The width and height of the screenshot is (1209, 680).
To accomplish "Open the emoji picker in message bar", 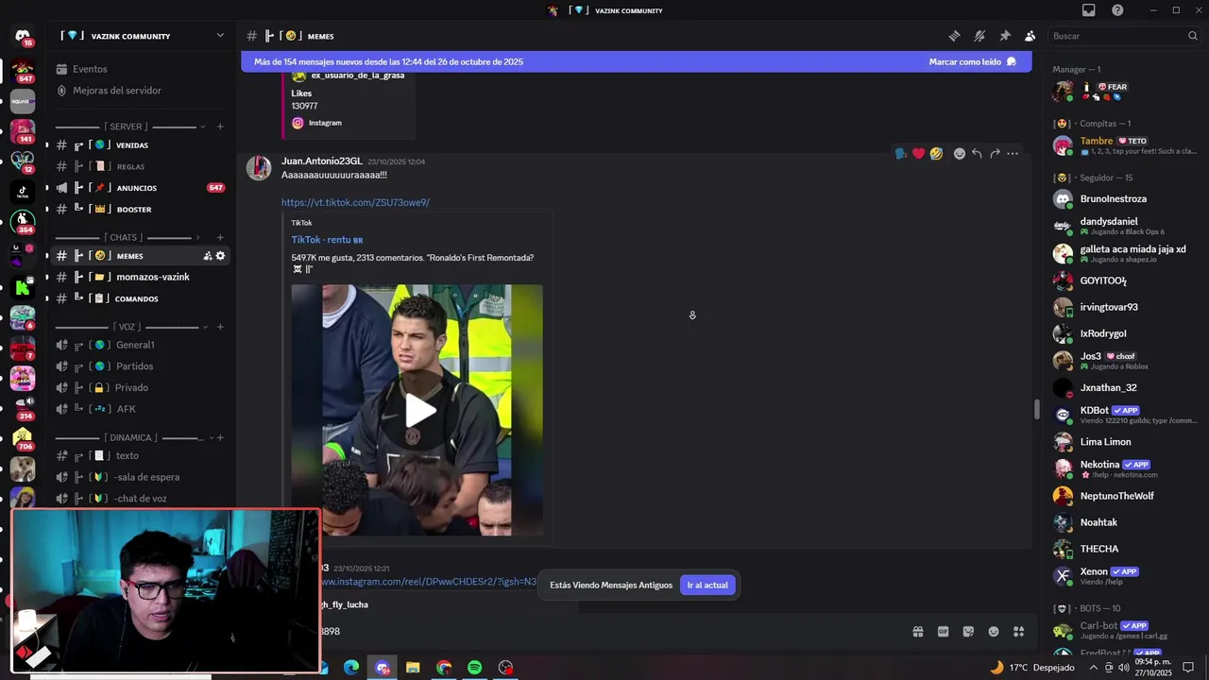I will point(994,632).
